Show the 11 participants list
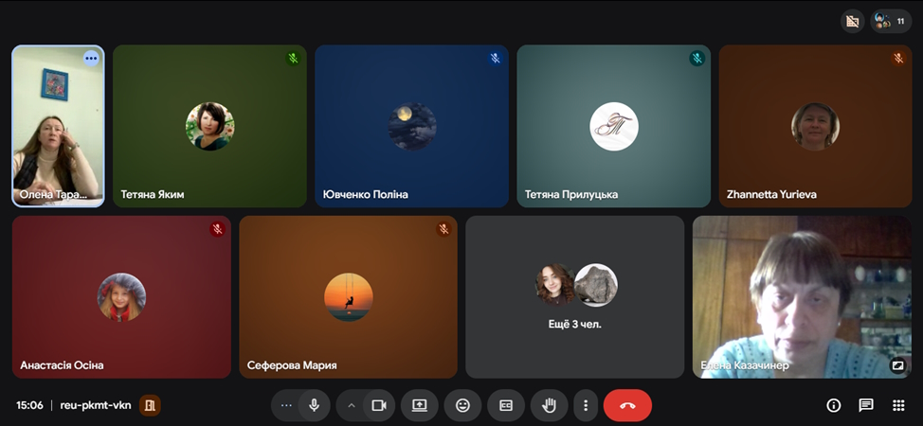 [891, 21]
